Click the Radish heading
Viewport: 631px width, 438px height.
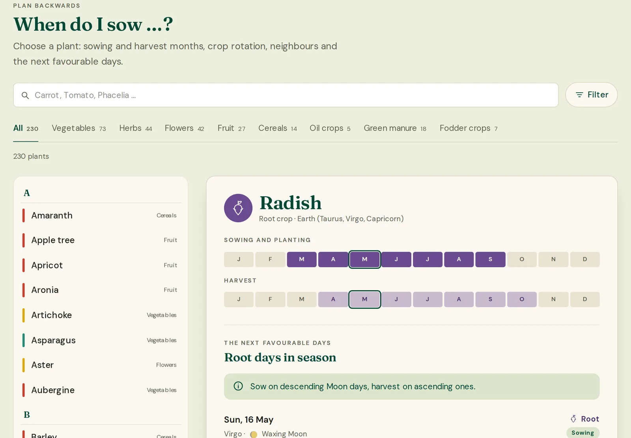coord(291,203)
